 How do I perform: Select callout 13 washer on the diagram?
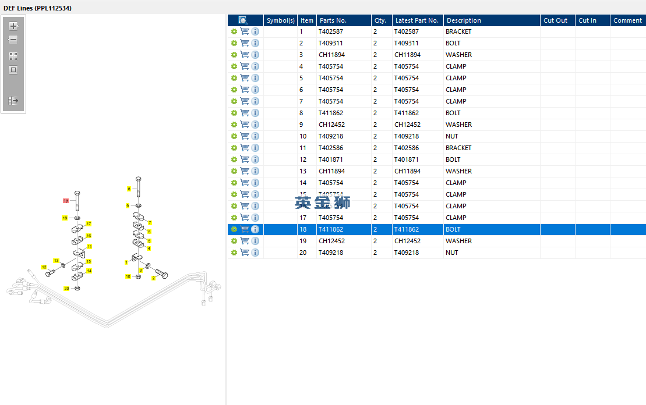(57, 261)
